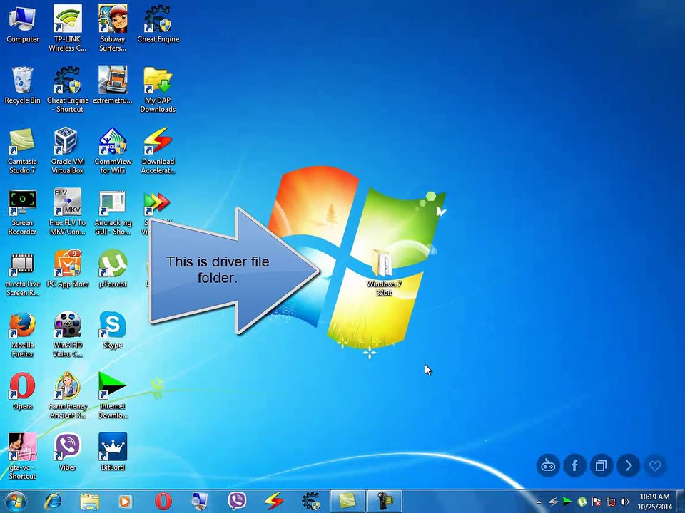685x513 pixels.
Task: Select the µTorrent desktop shortcut
Action: click(x=113, y=269)
